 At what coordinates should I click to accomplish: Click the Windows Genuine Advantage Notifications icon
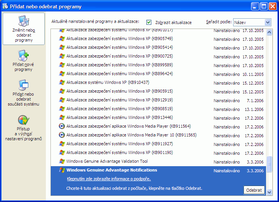click(62, 170)
